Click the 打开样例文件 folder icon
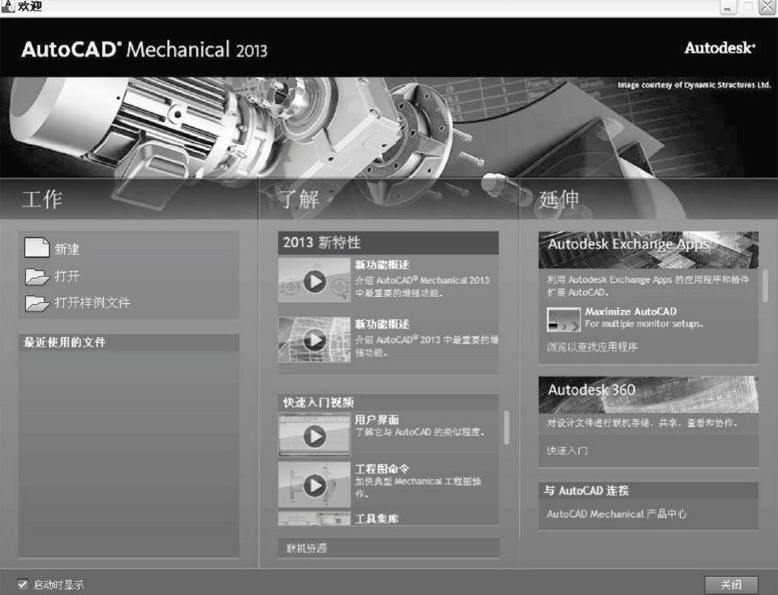This screenshot has height=595, width=778. point(37,303)
